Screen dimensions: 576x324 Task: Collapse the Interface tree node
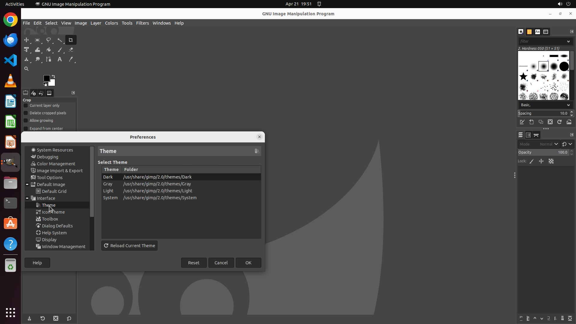27,198
